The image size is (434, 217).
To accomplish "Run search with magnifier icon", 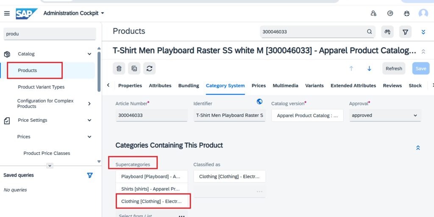I will (370, 31).
